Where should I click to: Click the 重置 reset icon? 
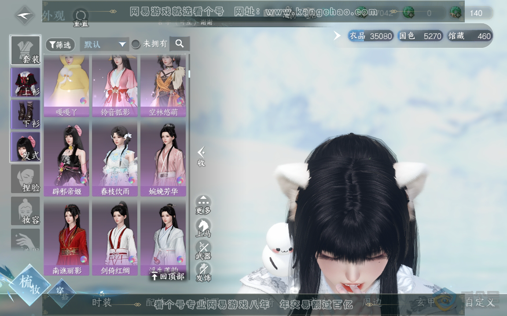coord(81,18)
